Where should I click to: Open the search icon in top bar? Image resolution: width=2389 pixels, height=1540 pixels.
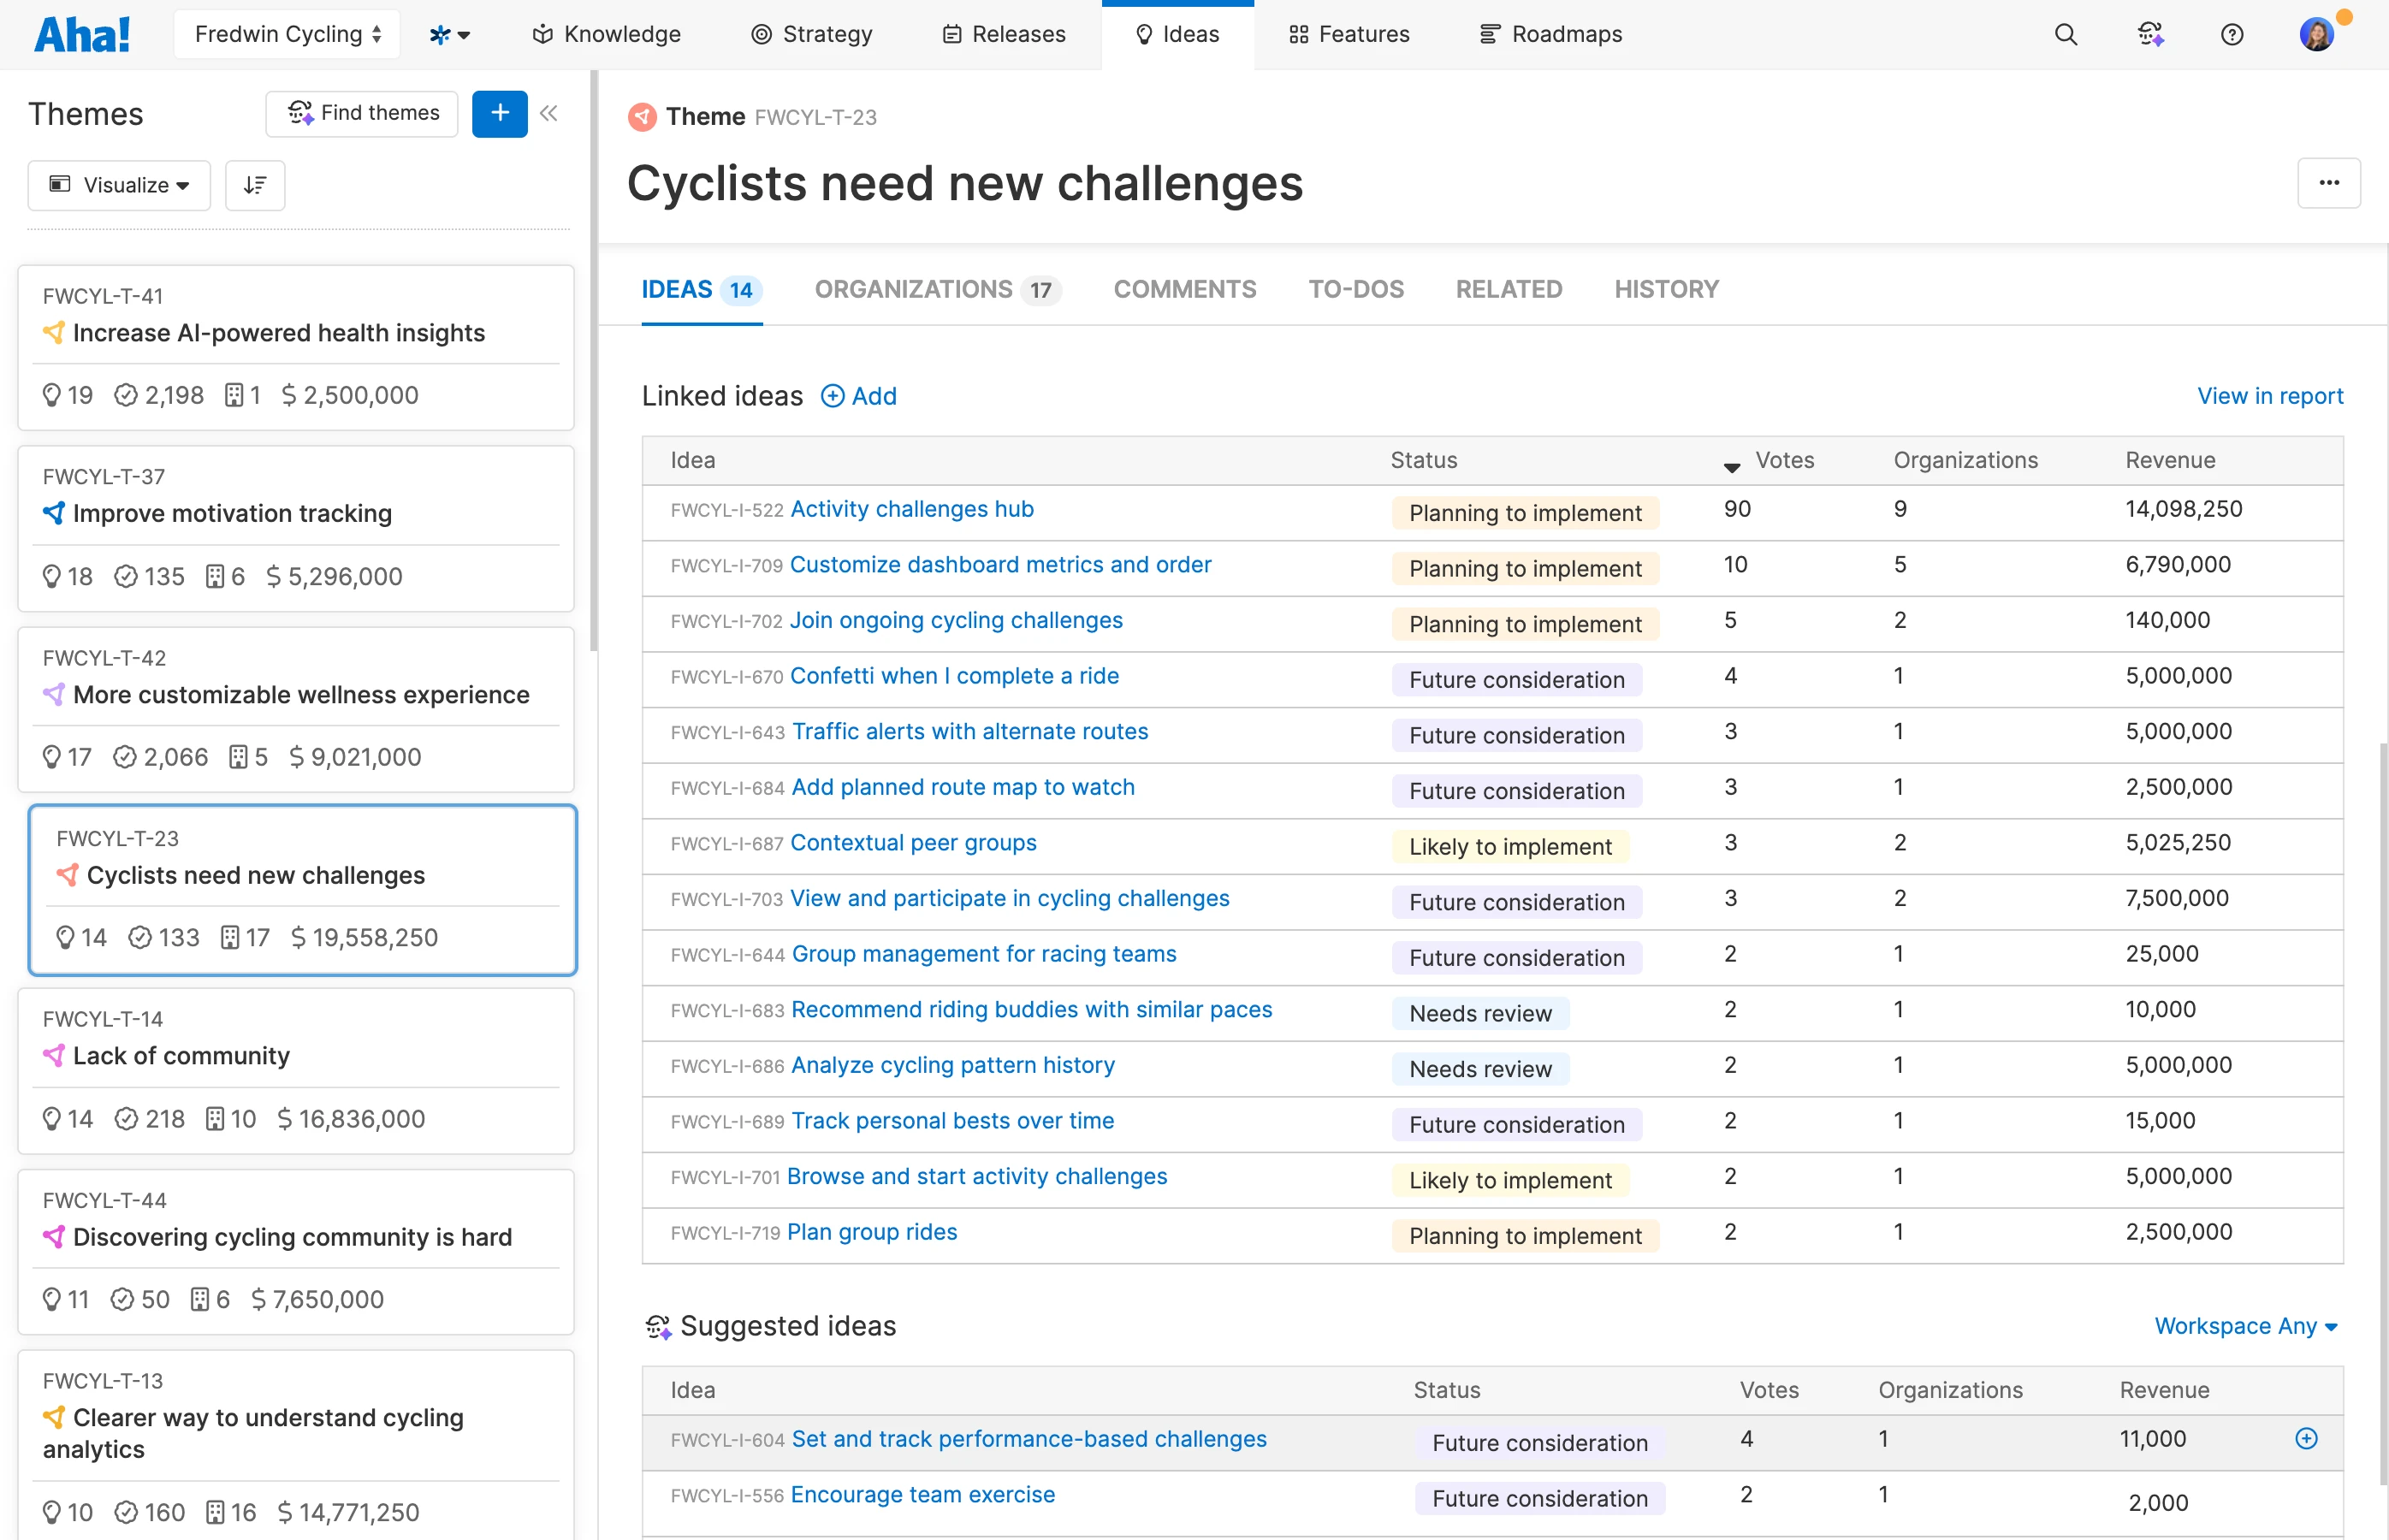(x=2065, y=35)
